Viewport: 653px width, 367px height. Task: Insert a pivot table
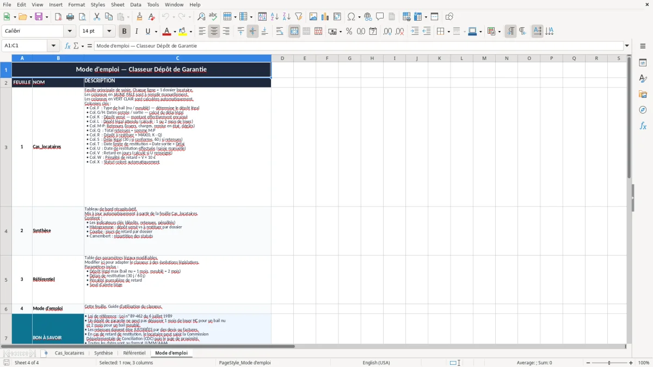337,17
